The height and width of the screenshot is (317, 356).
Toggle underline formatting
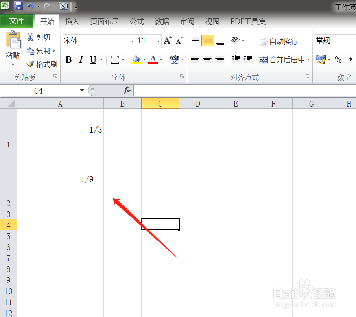pos(93,60)
